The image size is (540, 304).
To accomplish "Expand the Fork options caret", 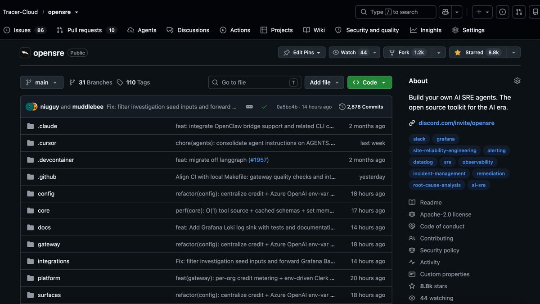I will click(x=439, y=53).
